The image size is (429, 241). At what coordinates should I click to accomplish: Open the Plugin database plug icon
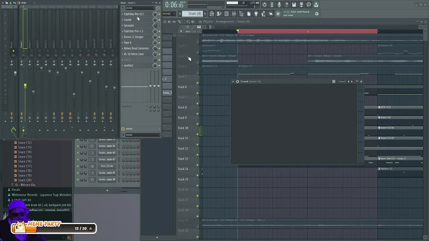click(x=256, y=14)
